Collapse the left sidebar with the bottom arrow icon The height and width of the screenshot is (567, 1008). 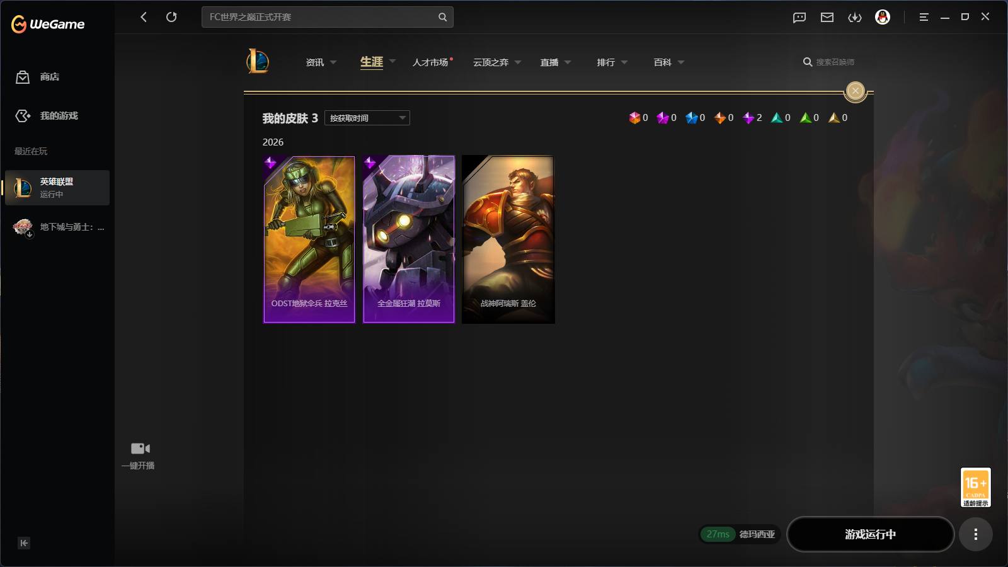pyautogui.click(x=24, y=543)
